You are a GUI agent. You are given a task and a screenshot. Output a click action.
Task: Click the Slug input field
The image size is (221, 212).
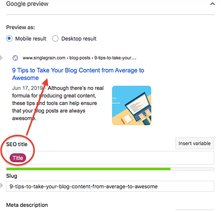point(110,186)
